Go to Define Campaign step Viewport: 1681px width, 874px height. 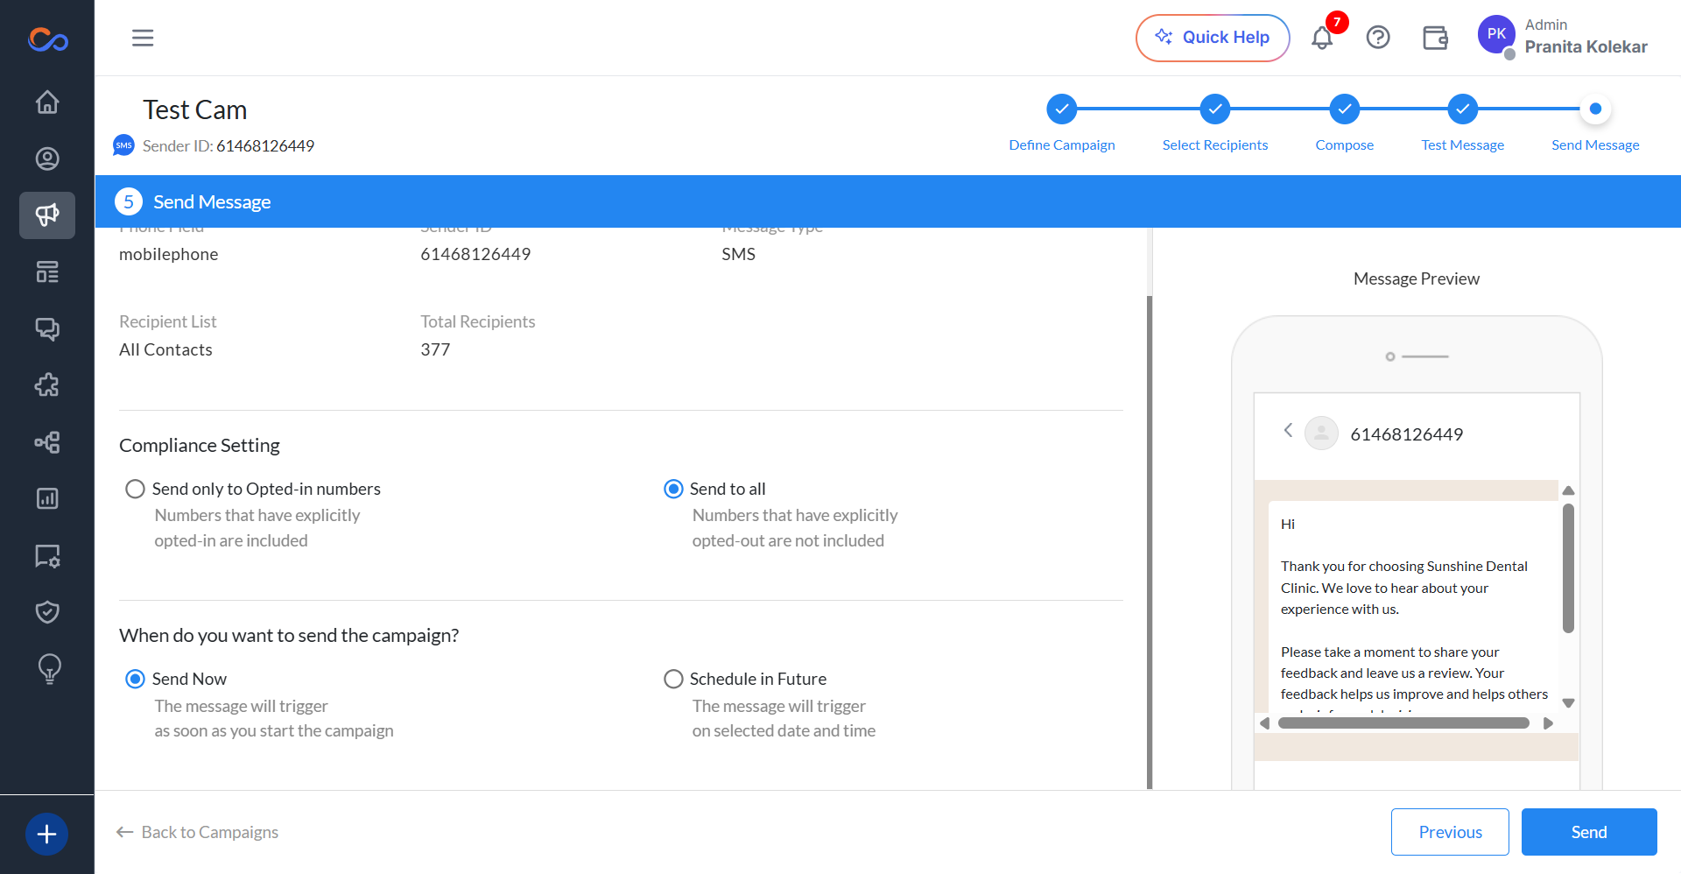tap(1062, 109)
